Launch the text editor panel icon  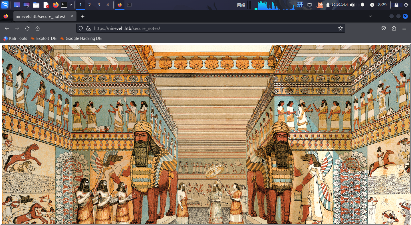46,5
